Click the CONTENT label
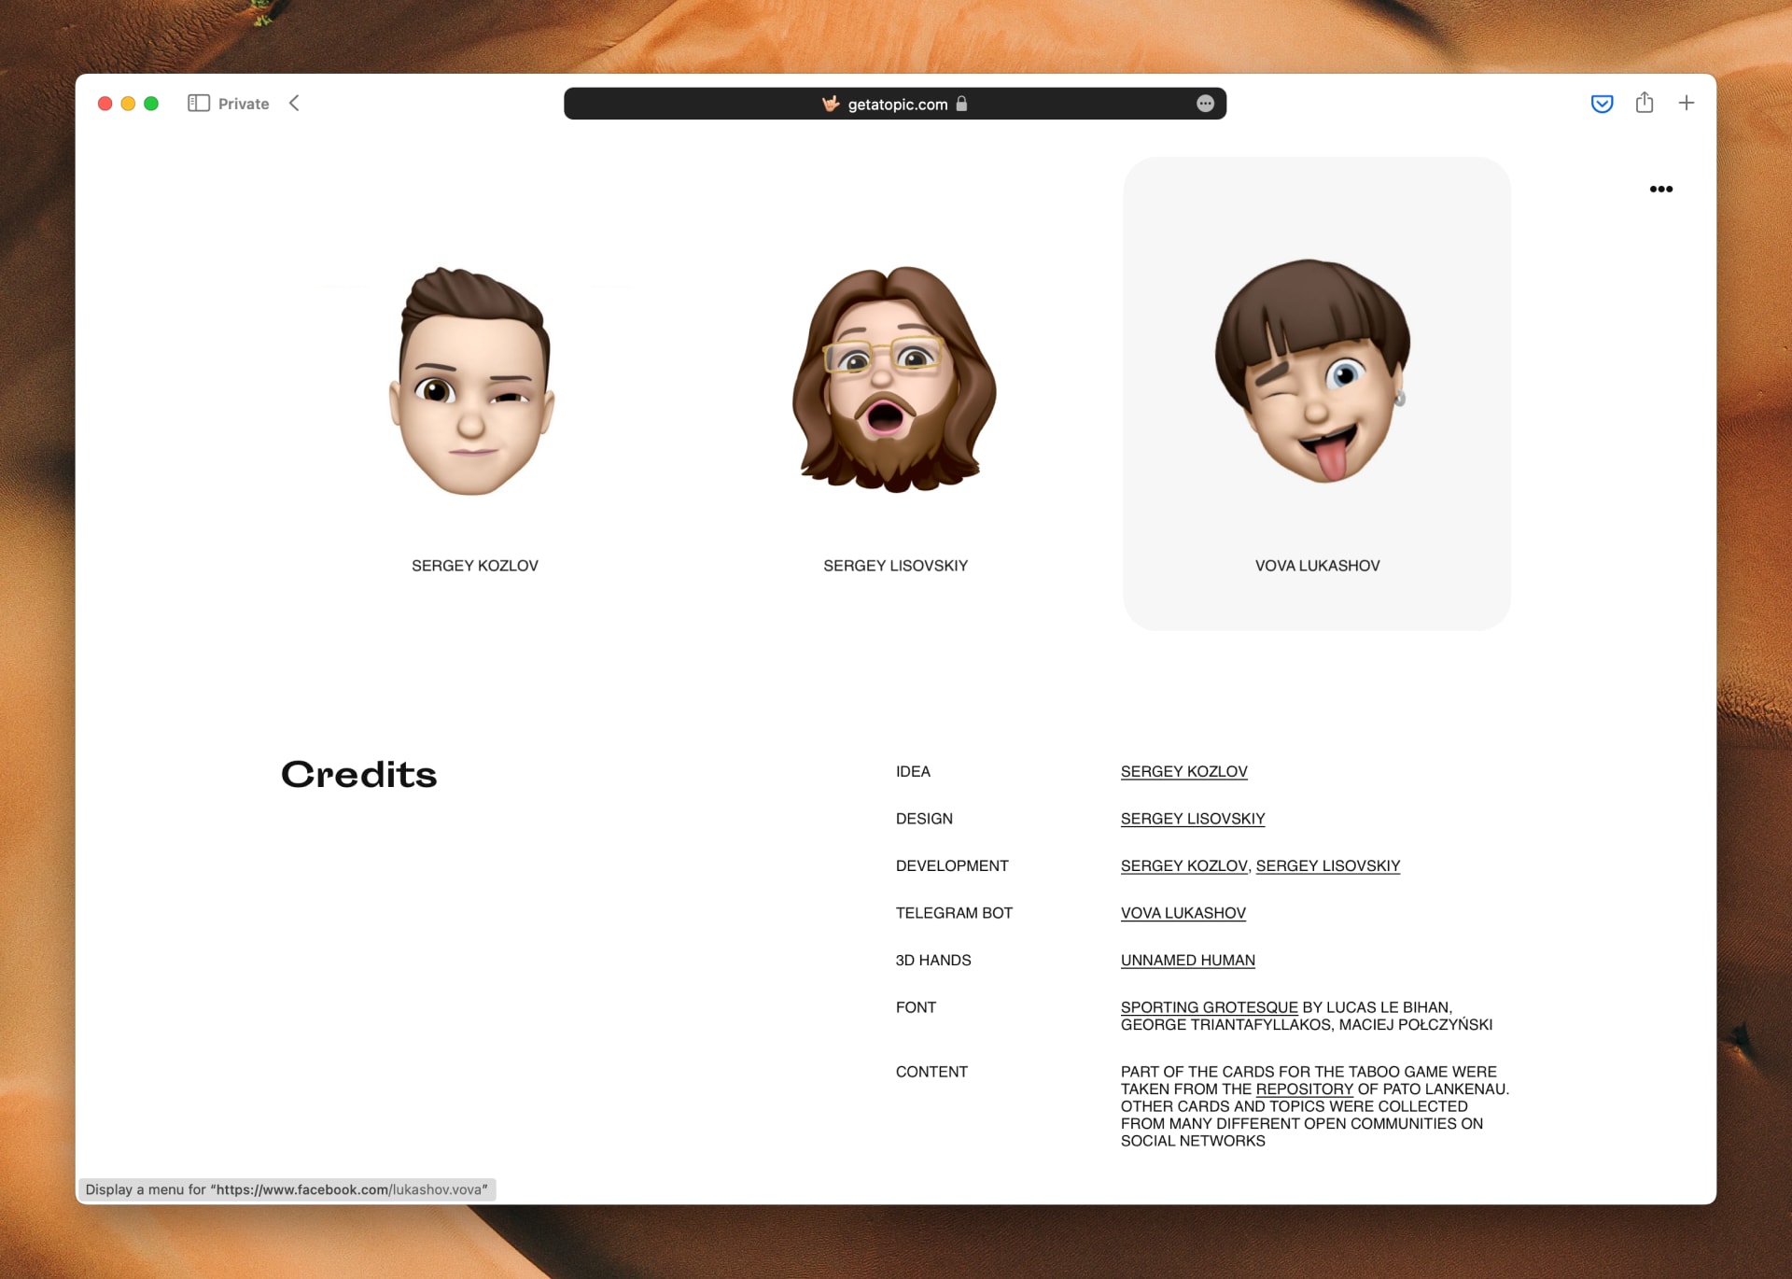Screen dimensions: 1792x1279 931,1072
